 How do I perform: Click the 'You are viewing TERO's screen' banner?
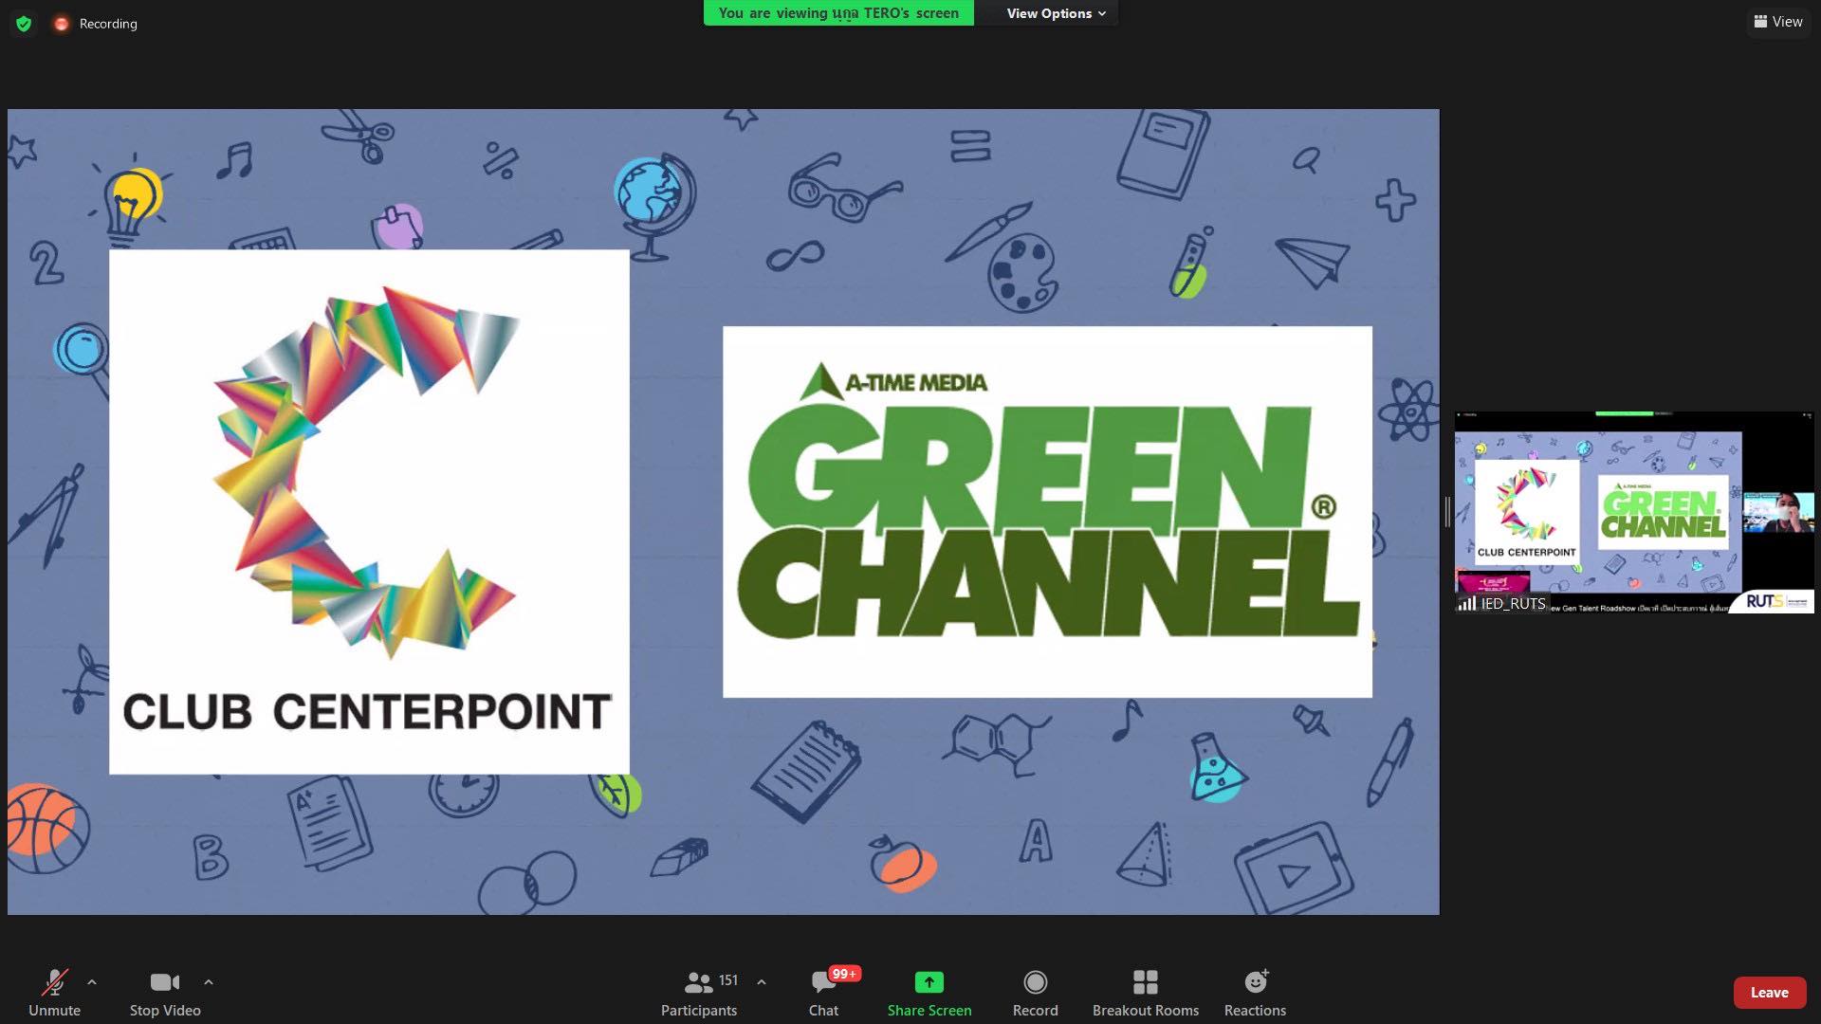pos(838,13)
